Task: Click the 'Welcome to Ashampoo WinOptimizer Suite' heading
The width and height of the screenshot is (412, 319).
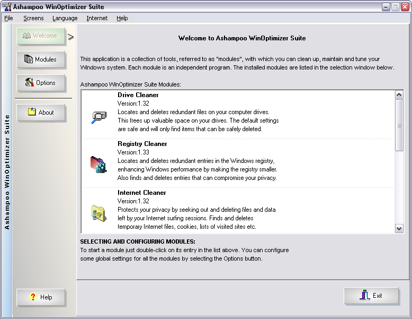Action: click(242, 38)
